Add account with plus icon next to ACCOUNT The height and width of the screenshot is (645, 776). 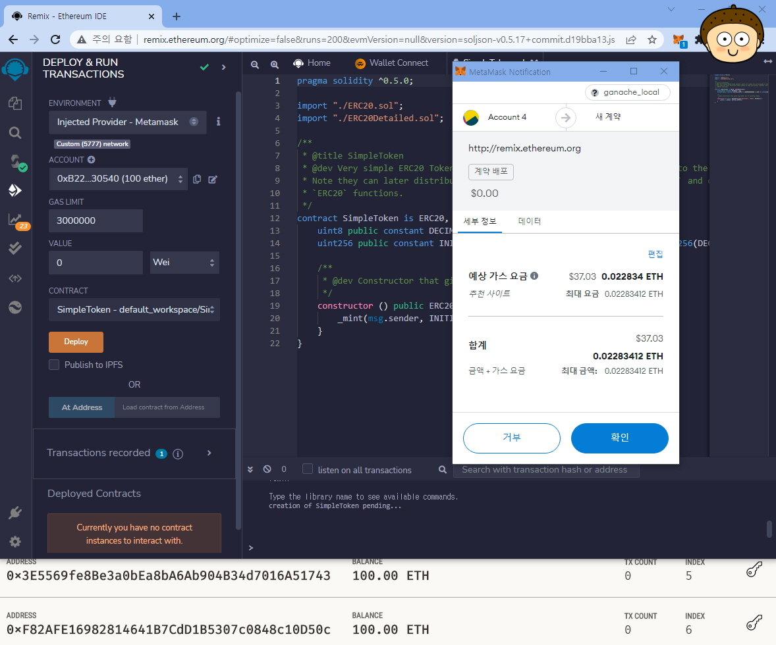91,159
